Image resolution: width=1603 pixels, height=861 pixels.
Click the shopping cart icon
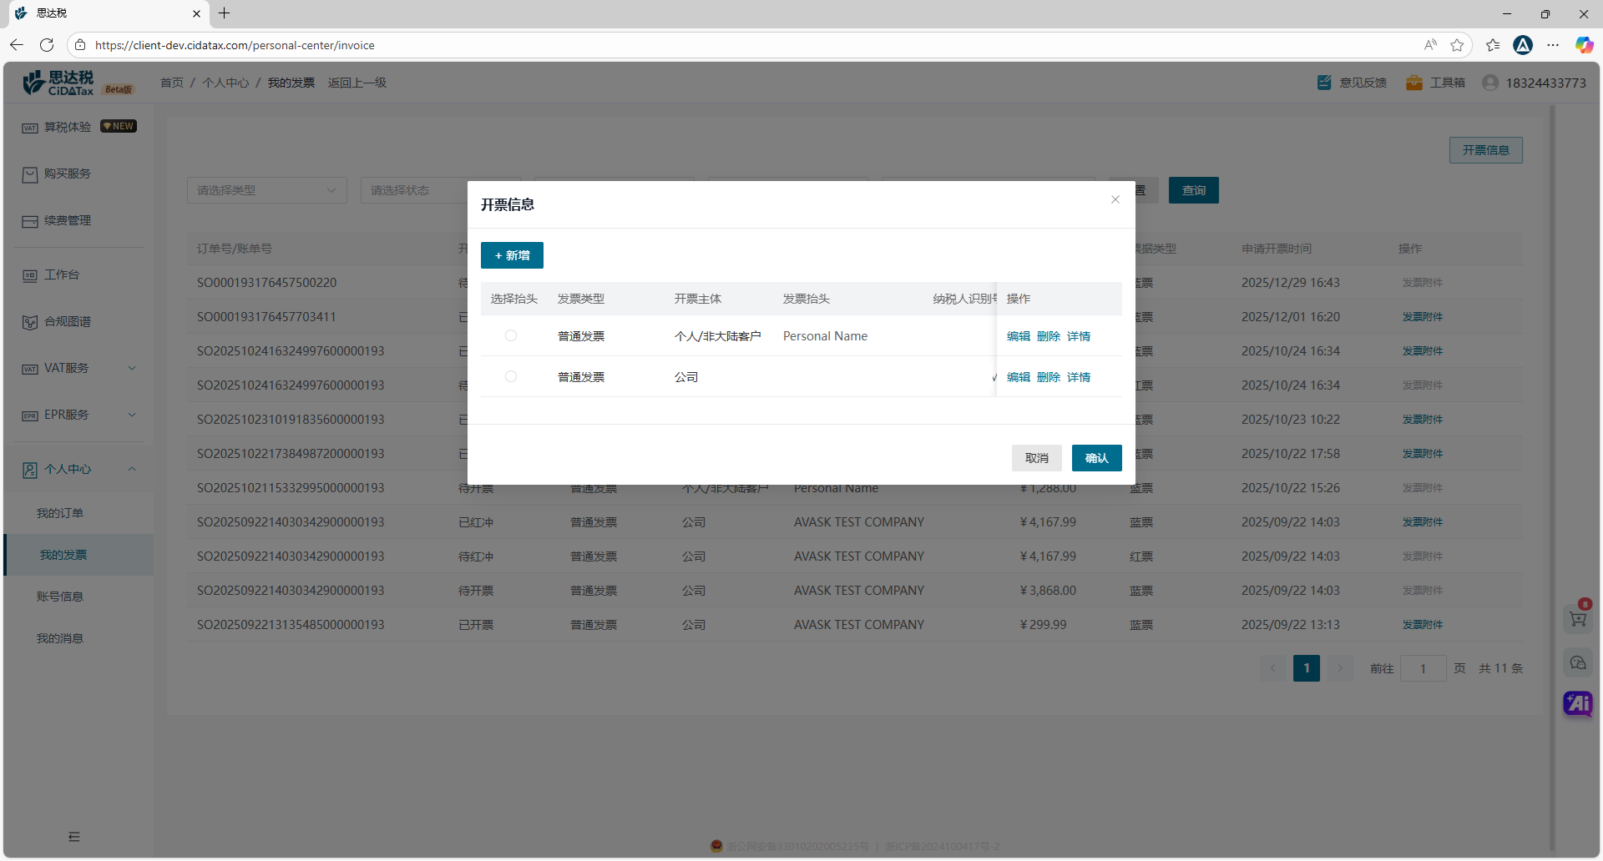(1577, 619)
